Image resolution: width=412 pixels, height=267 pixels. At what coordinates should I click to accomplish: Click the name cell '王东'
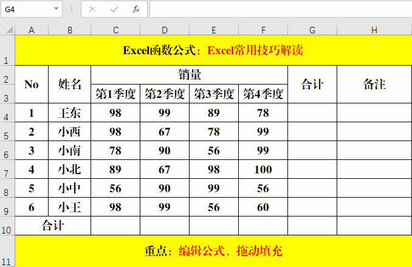(x=70, y=113)
